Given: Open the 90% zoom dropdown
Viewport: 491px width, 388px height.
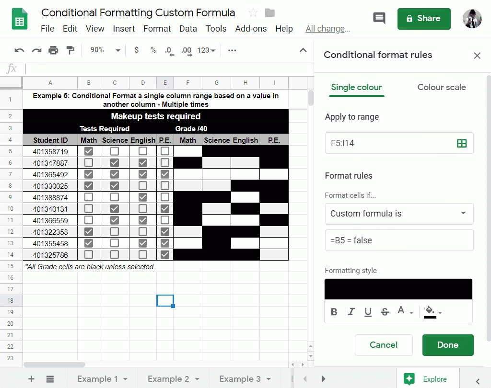Looking at the screenshot, I should click(x=104, y=50).
